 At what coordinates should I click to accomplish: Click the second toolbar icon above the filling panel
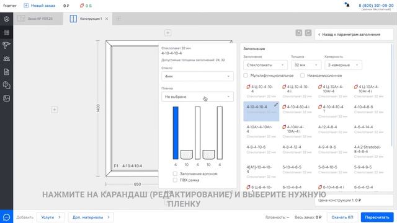pyautogui.click(x=308, y=33)
